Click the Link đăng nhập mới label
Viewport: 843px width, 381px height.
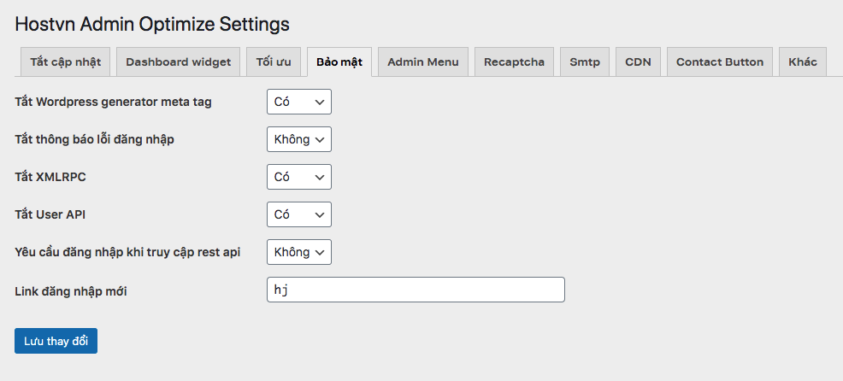pyautogui.click(x=71, y=292)
